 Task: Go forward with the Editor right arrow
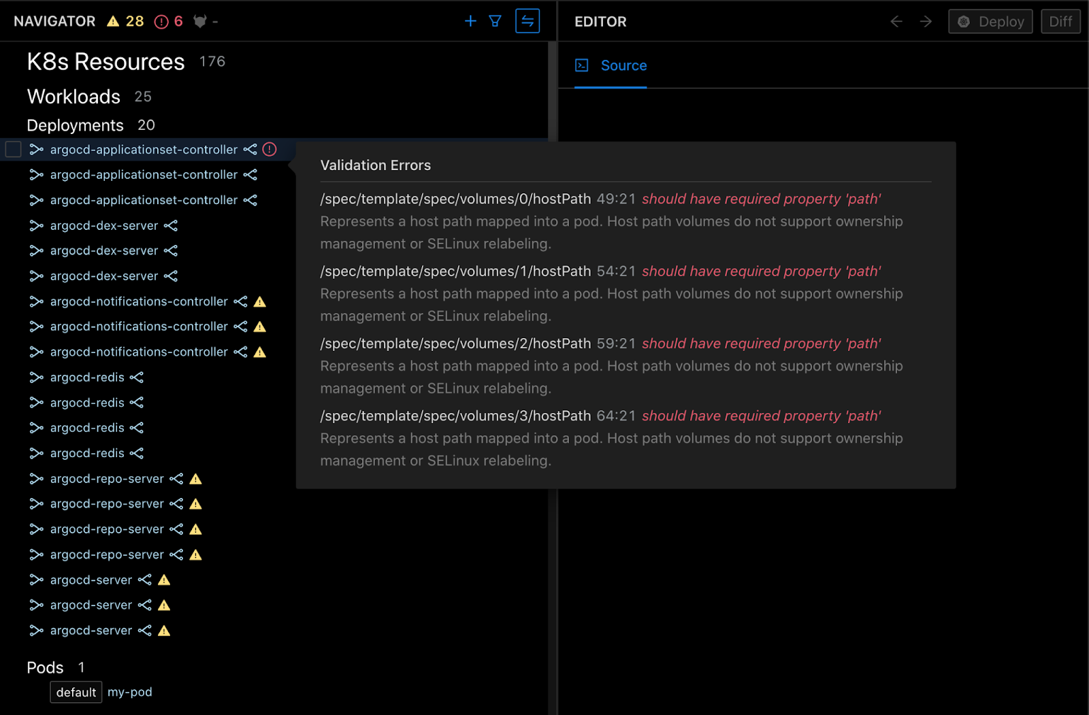point(926,22)
